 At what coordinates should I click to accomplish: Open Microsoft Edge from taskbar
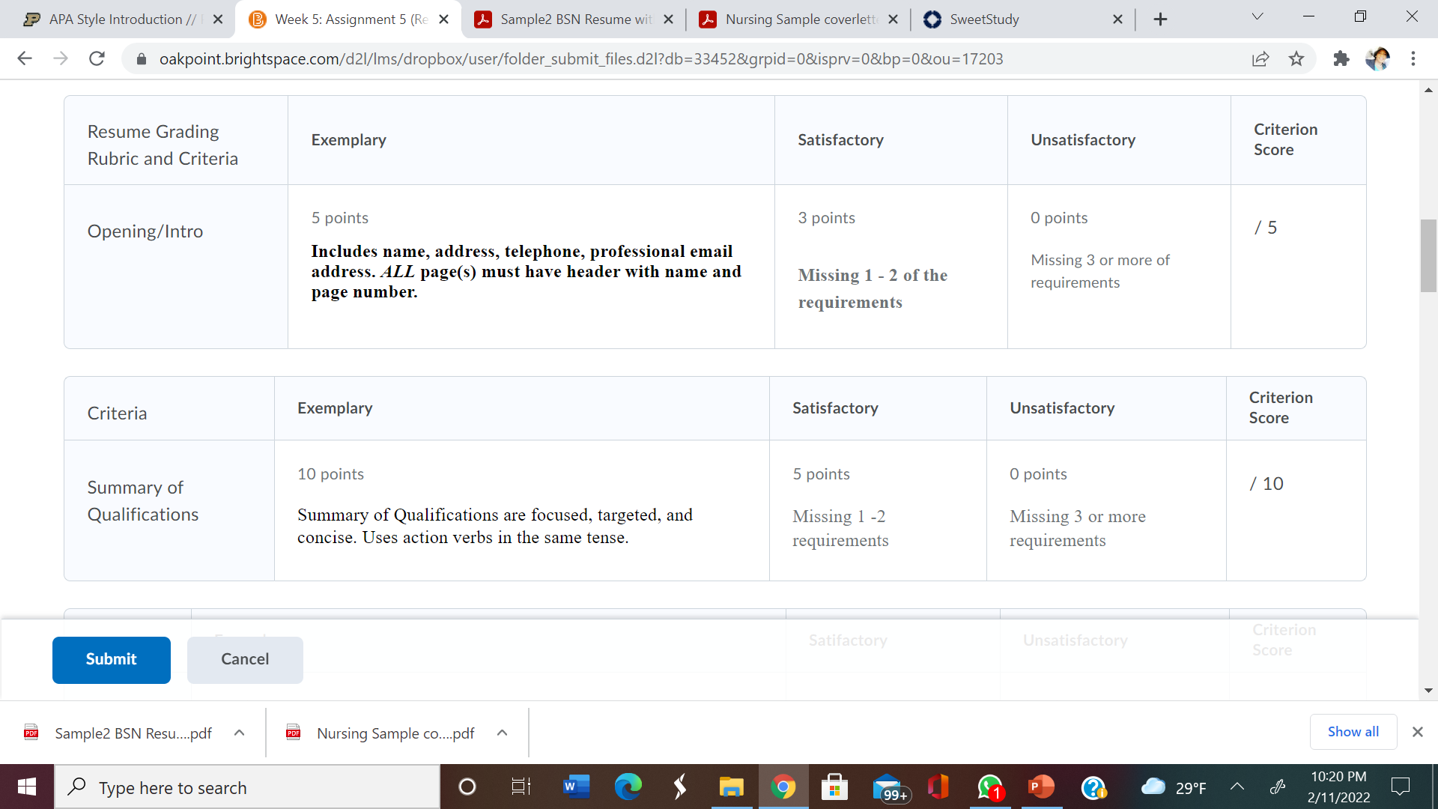[x=628, y=787]
